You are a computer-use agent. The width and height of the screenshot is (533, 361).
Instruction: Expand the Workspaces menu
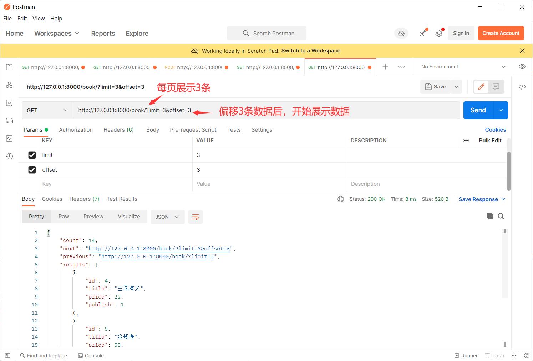click(x=57, y=33)
